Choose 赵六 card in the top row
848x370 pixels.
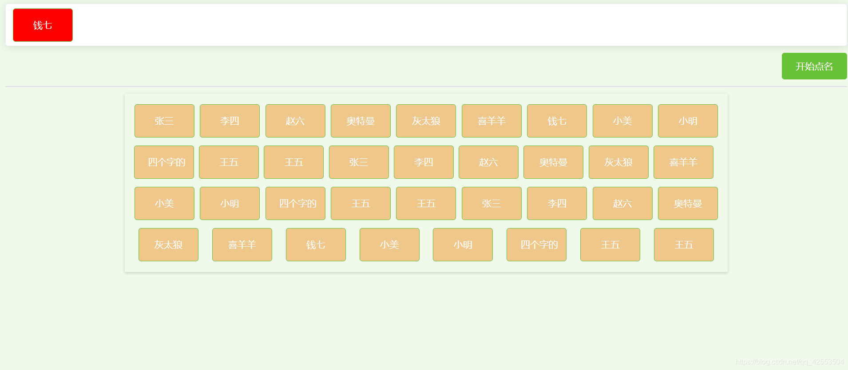point(295,121)
